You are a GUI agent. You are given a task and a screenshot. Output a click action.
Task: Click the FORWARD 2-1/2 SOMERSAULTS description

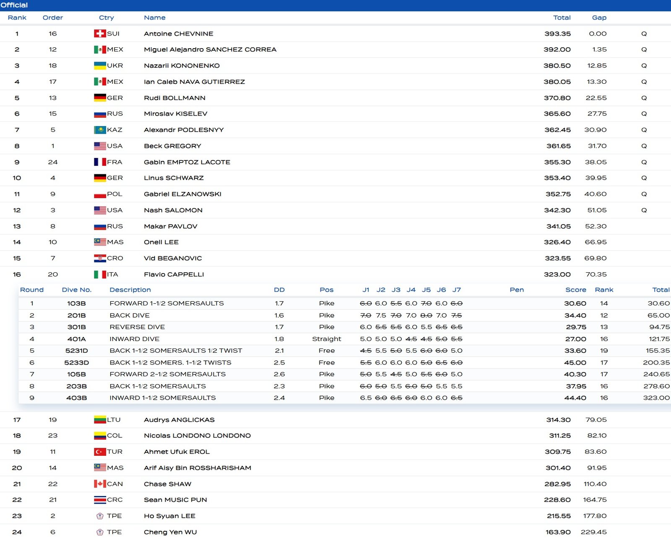point(168,374)
